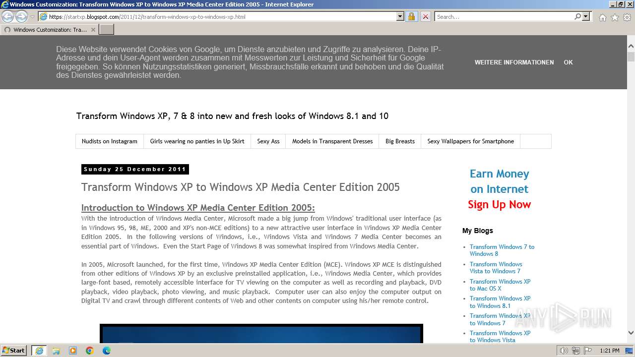Open Sexy Ass menu item
This screenshot has height=357, width=635.
[268, 141]
